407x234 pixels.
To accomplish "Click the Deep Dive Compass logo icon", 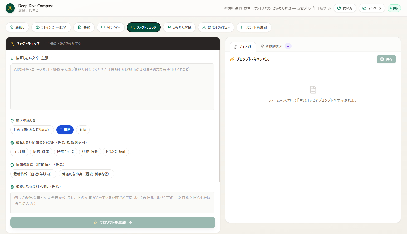I will pos(10,8).
